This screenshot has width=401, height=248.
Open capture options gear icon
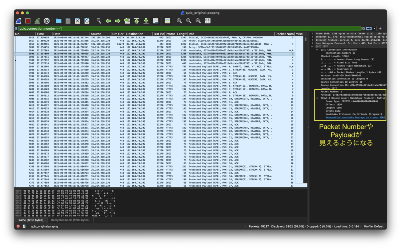47,21
